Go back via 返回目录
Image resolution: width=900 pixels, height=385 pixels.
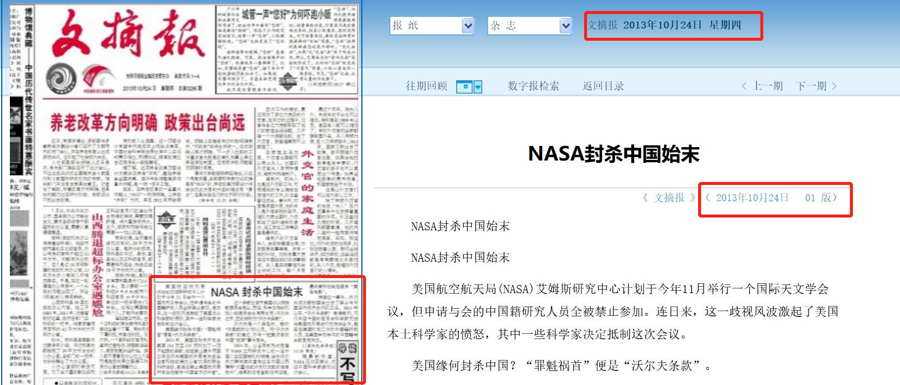click(603, 86)
